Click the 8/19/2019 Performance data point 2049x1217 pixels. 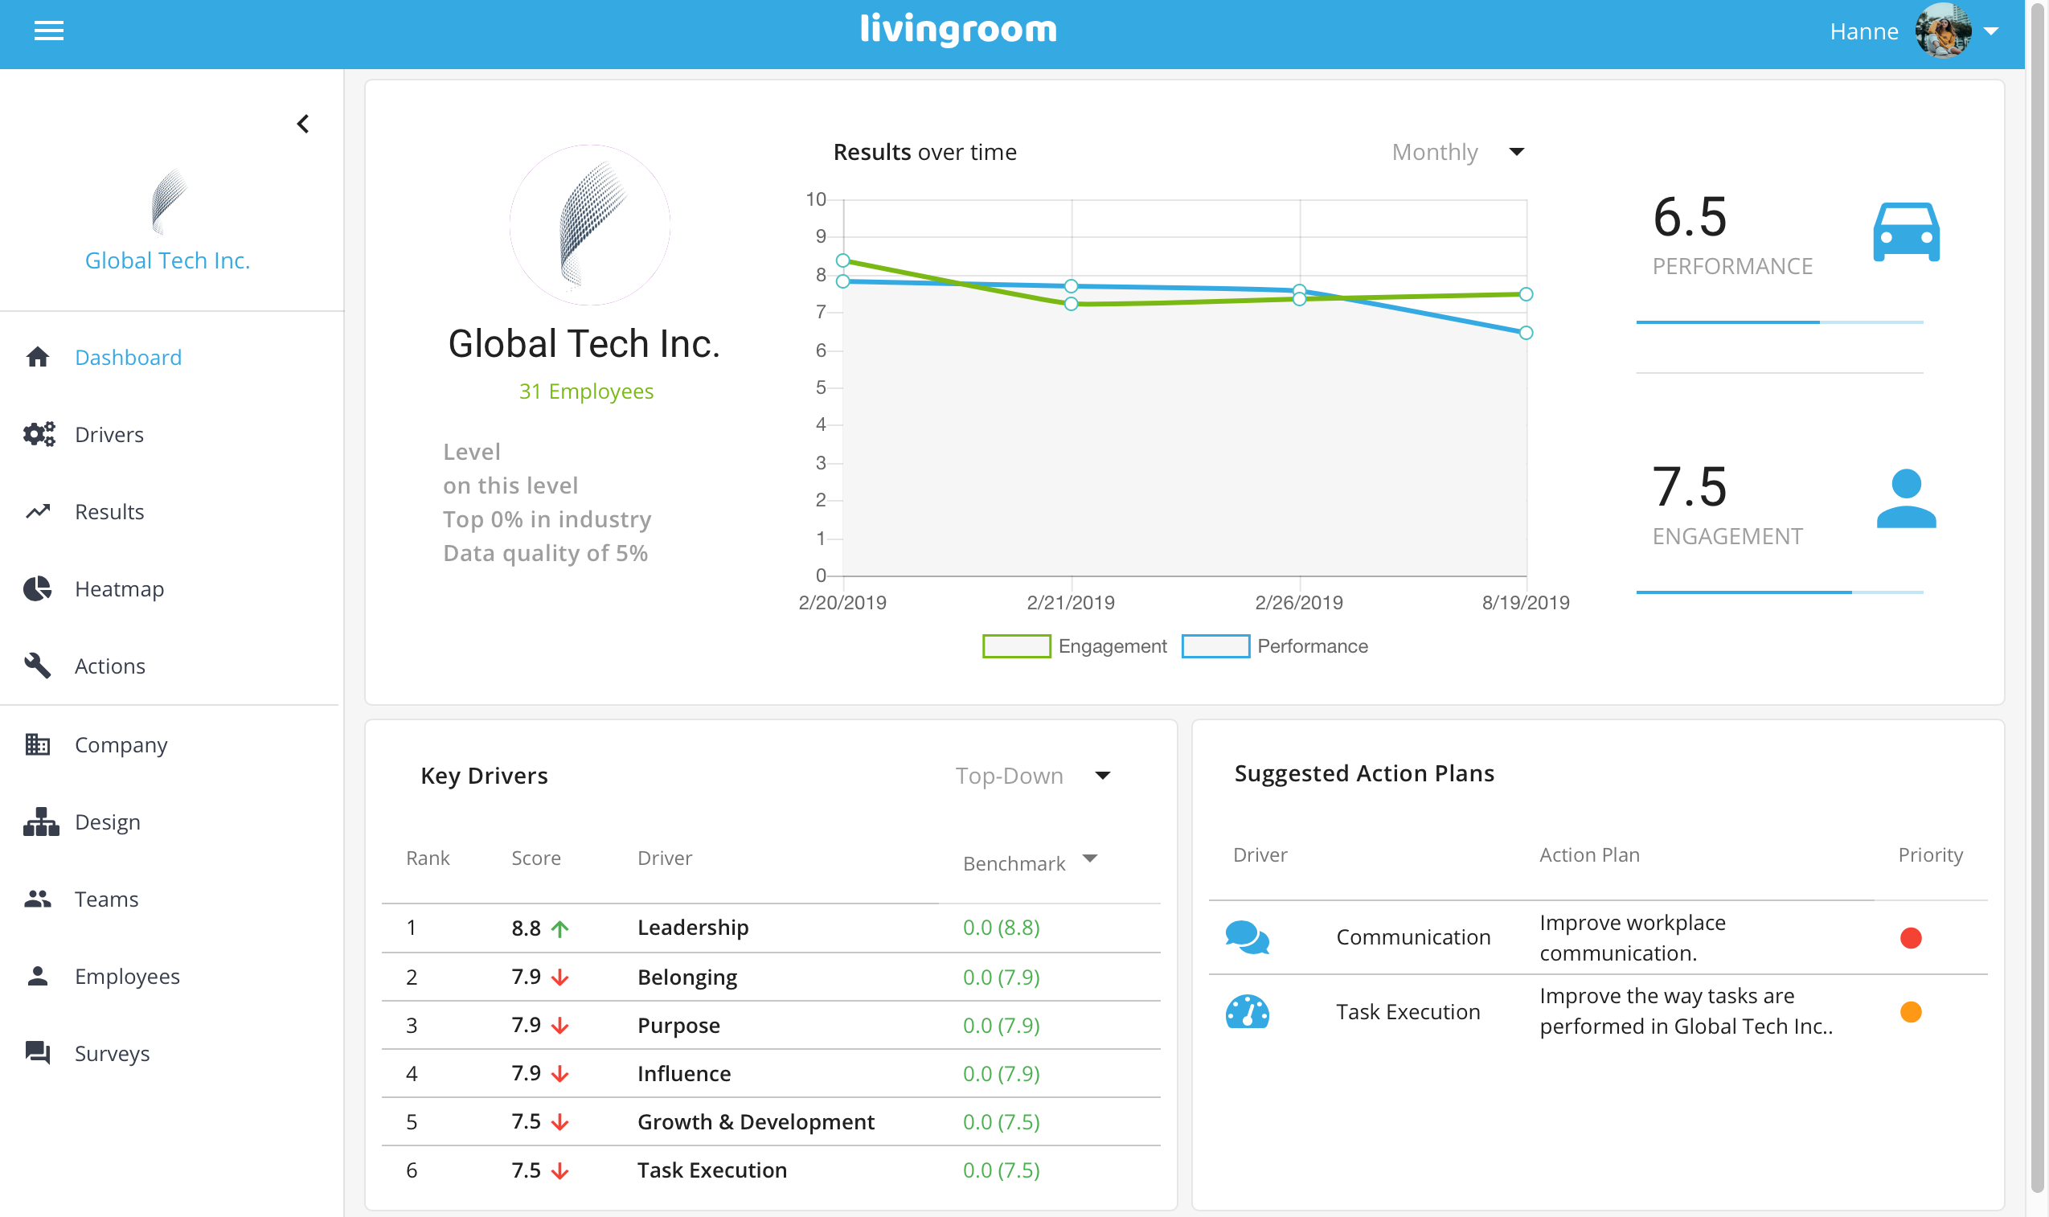click(1525, 333)
